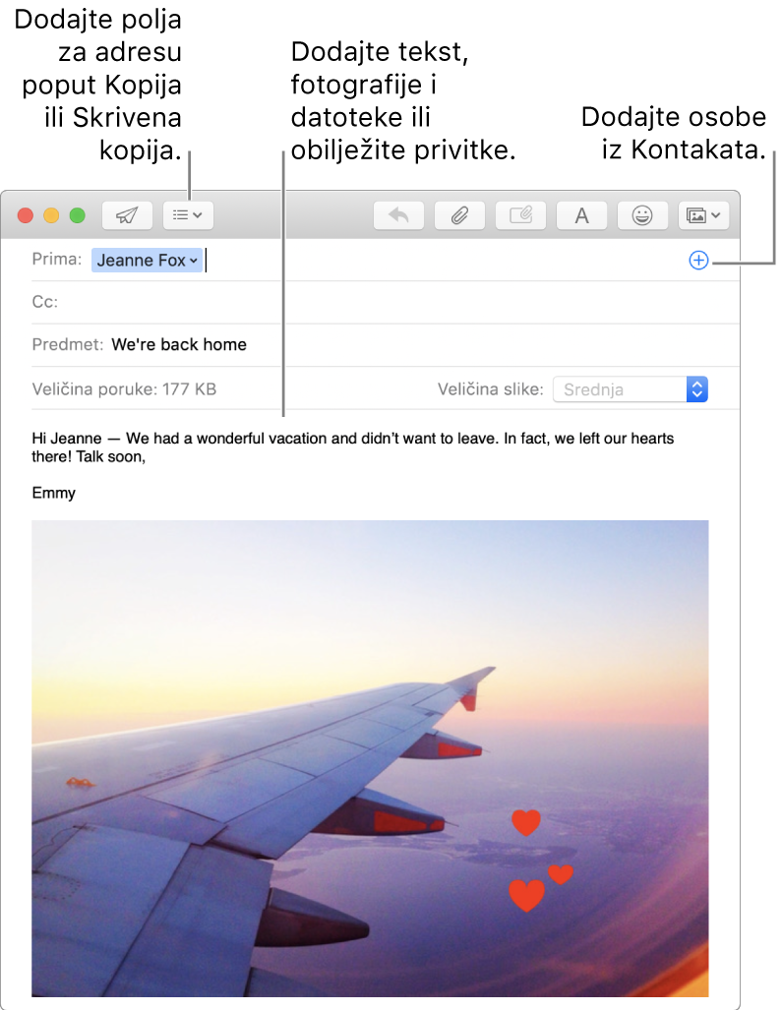The image size is (782, 1010).
Task: Attach a file using the paperclip icon
Action: click(x=459, y=215)
